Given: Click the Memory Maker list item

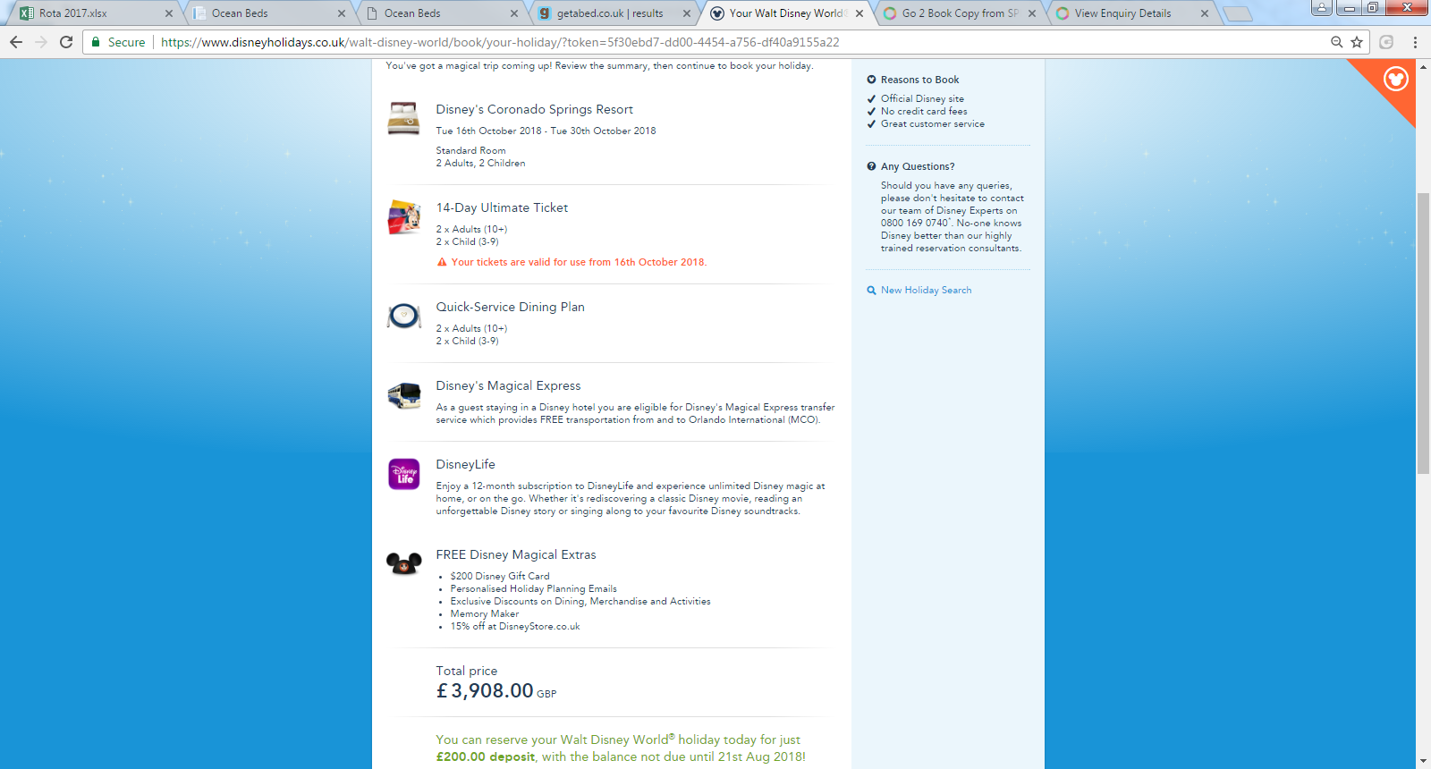Looking at the screenshot, I should coord(485,614).
